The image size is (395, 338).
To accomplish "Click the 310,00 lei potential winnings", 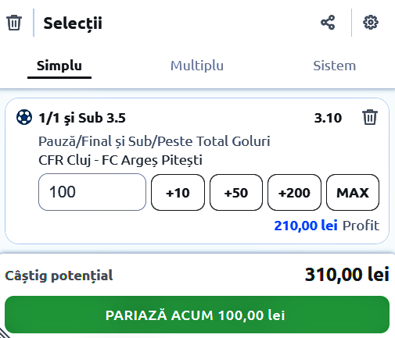I will pyautogui.click(x=347, y=275).
